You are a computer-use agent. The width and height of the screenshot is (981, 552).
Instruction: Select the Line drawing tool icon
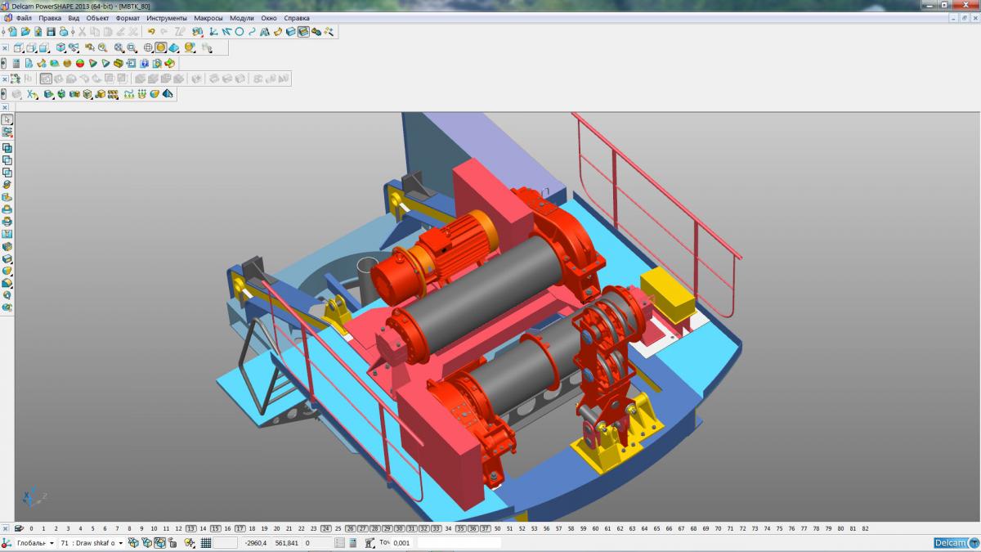[x=226, y=32]
